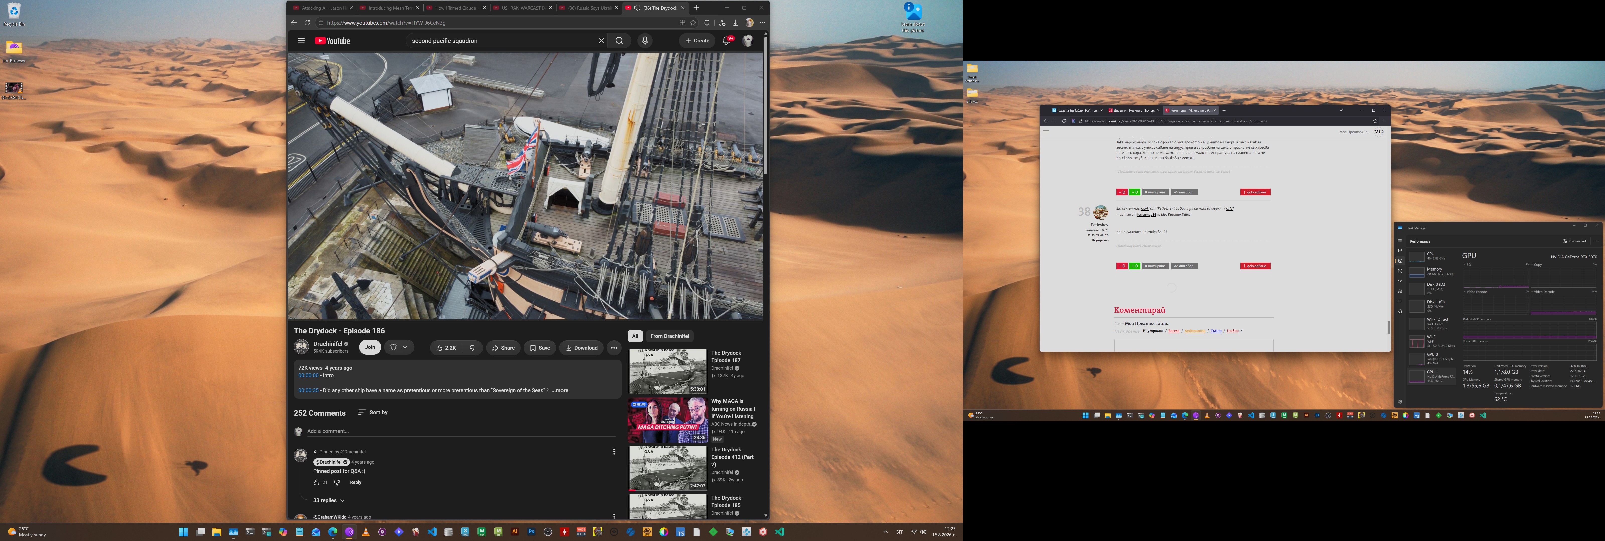Bookmark the YouTube page with the star
Viewport: 1605px width, 541px height.
tap(693, 22)
